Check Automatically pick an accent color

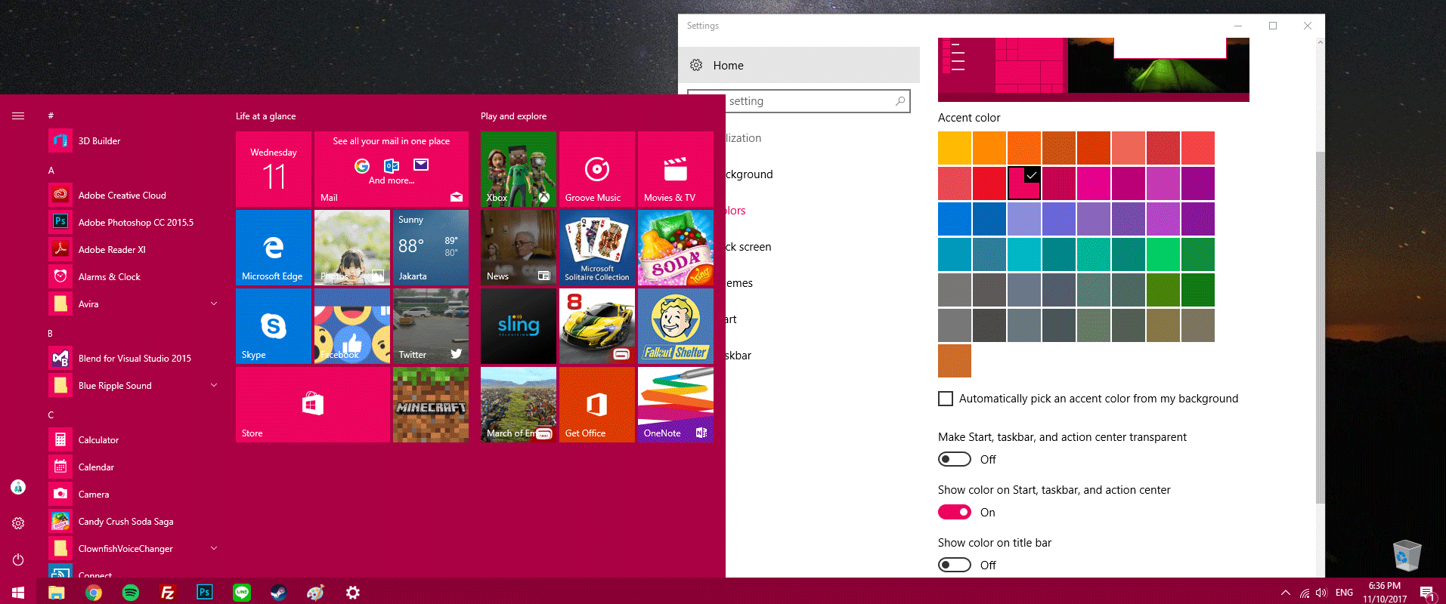946,399
